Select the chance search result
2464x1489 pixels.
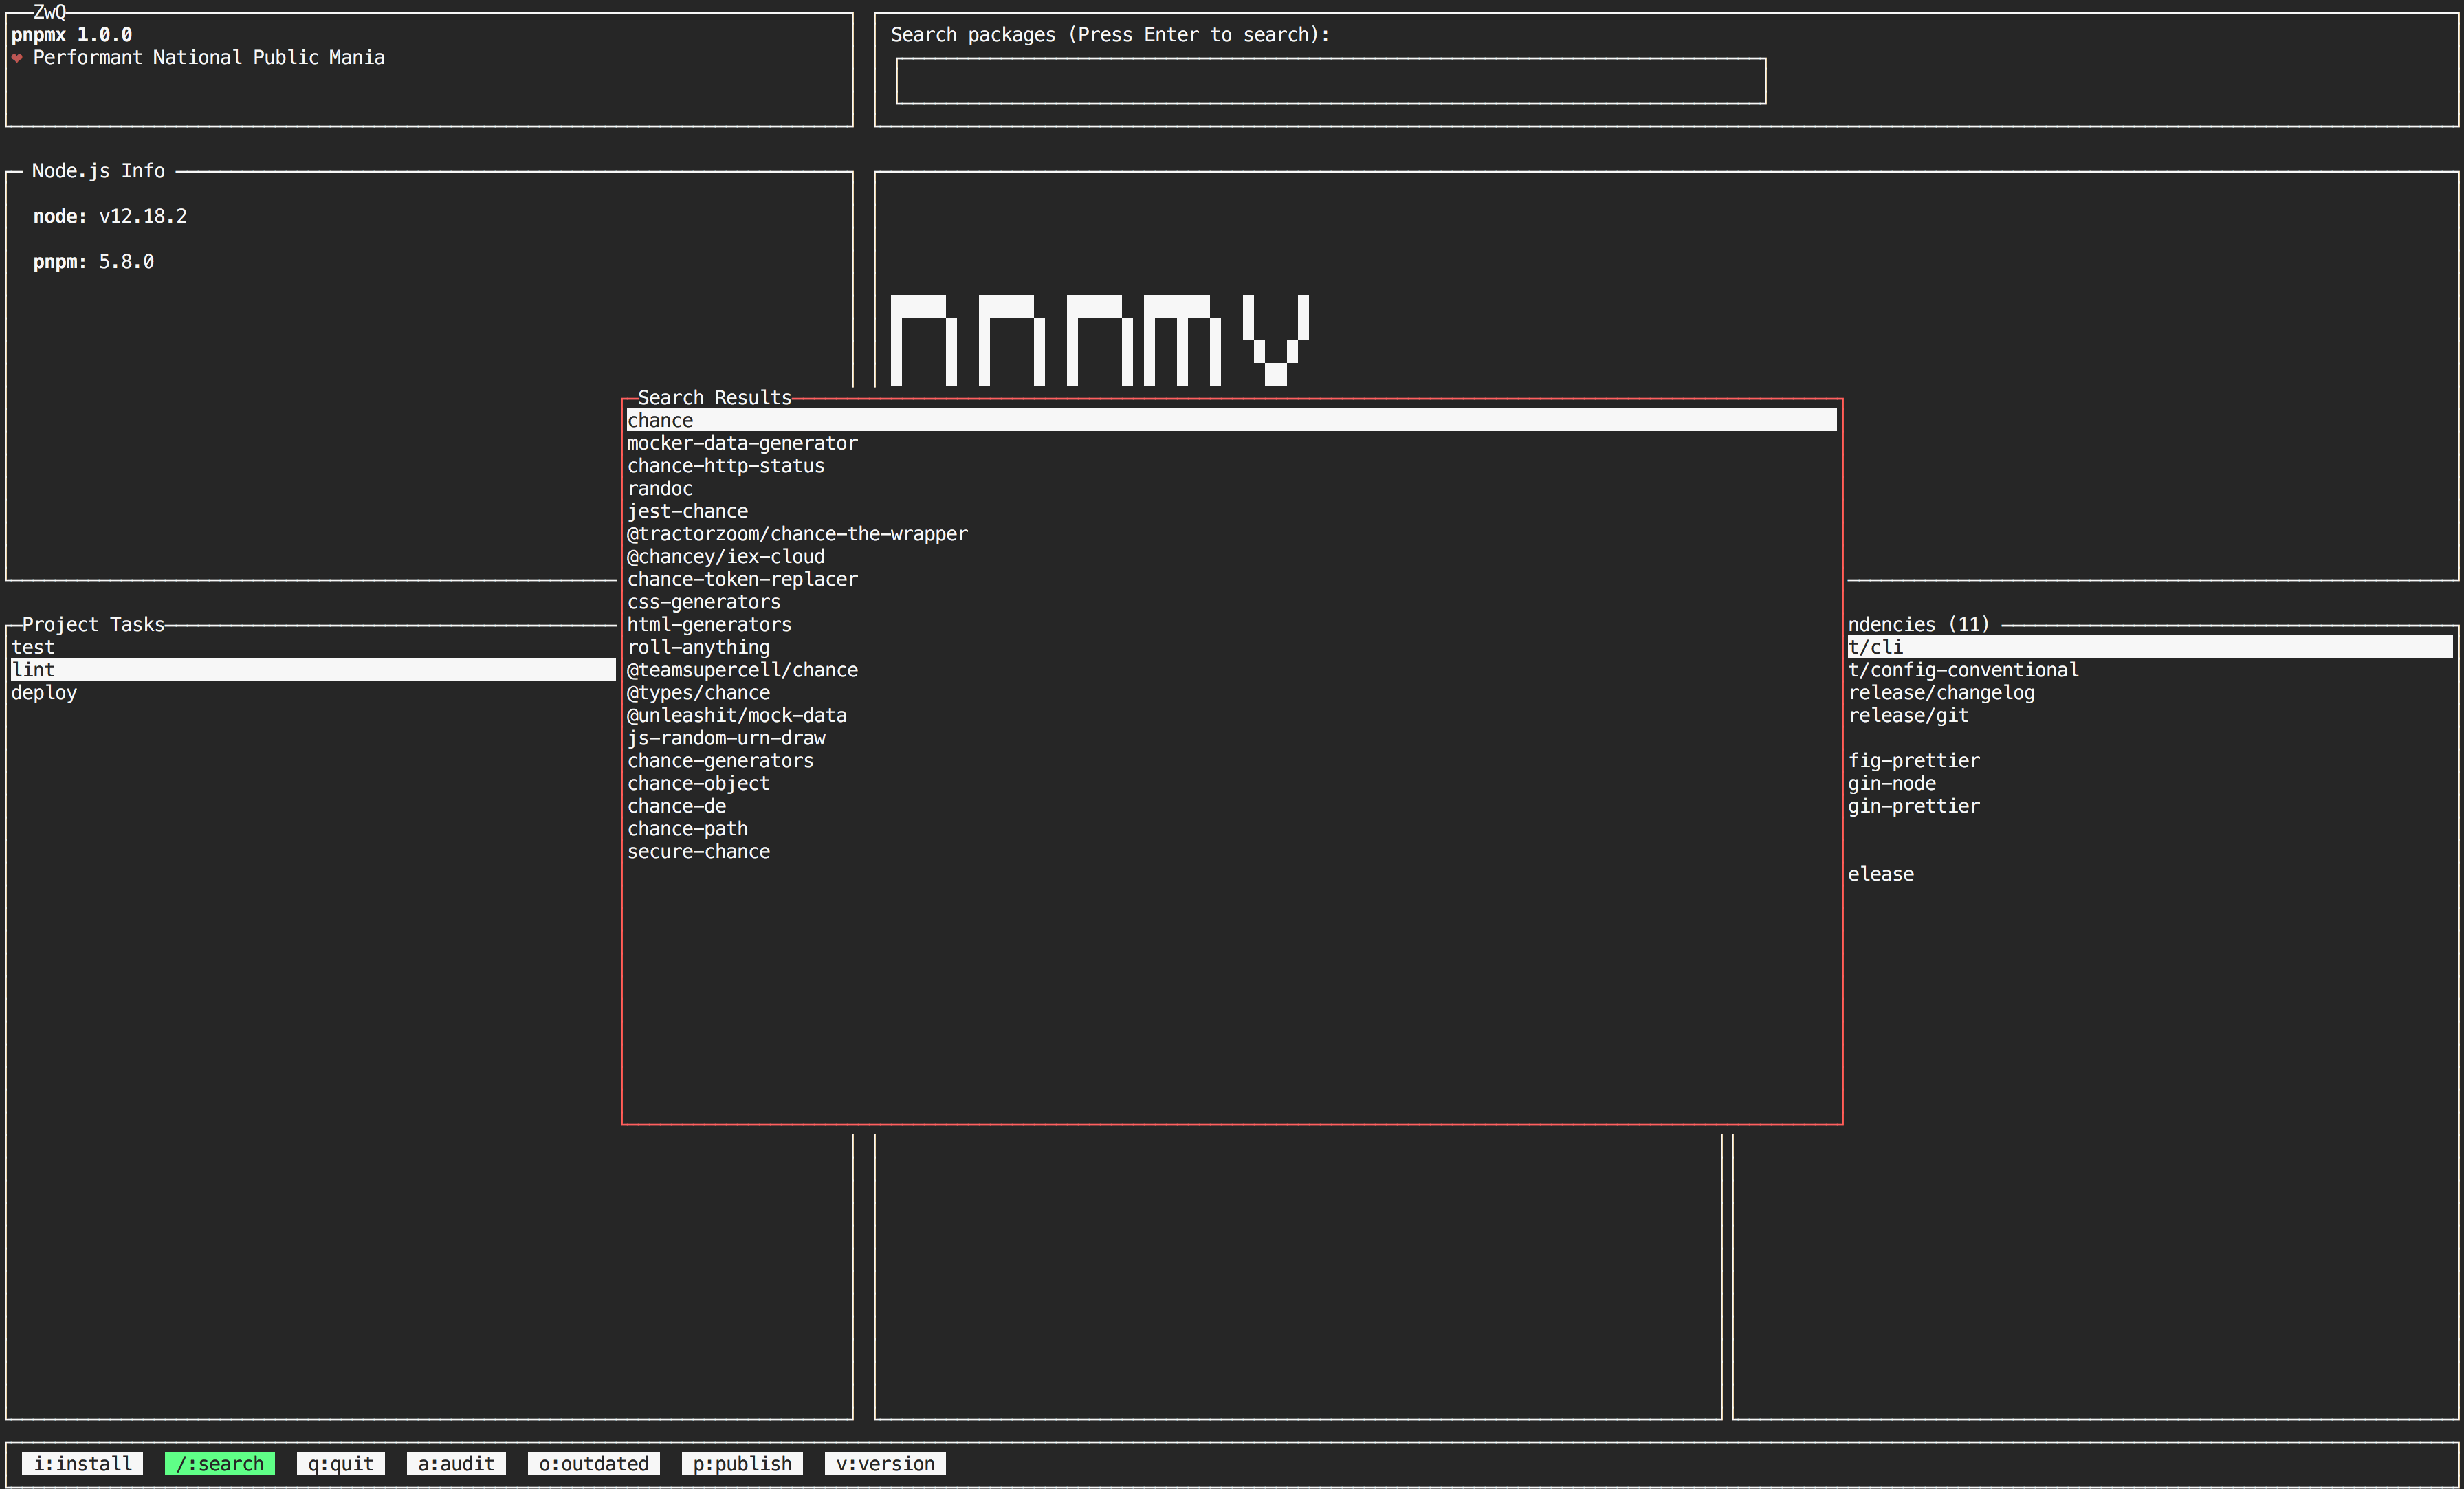[660, 420]
